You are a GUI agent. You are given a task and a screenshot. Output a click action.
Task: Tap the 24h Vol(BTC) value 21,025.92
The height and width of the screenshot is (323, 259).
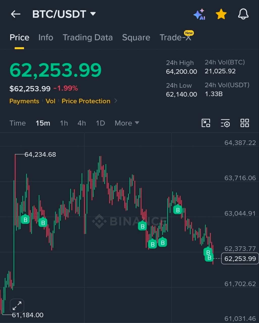point(220,71)
